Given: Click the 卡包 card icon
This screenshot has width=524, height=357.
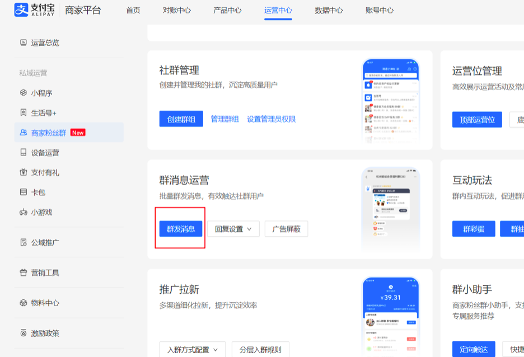Looking at the screenshot, I should 23,192.
